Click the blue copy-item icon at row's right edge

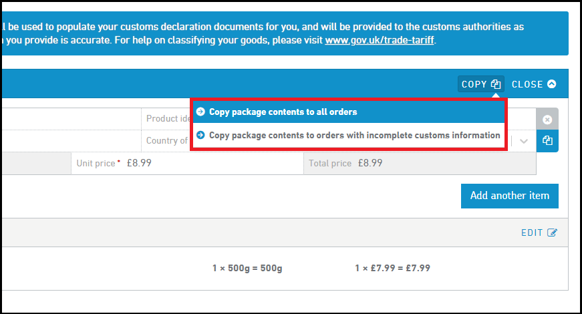(x=547, y=140)
